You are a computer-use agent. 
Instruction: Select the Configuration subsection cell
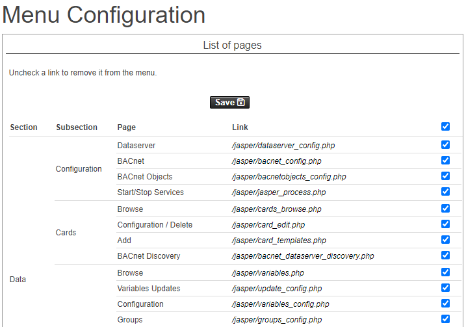(x=79, y=169)
